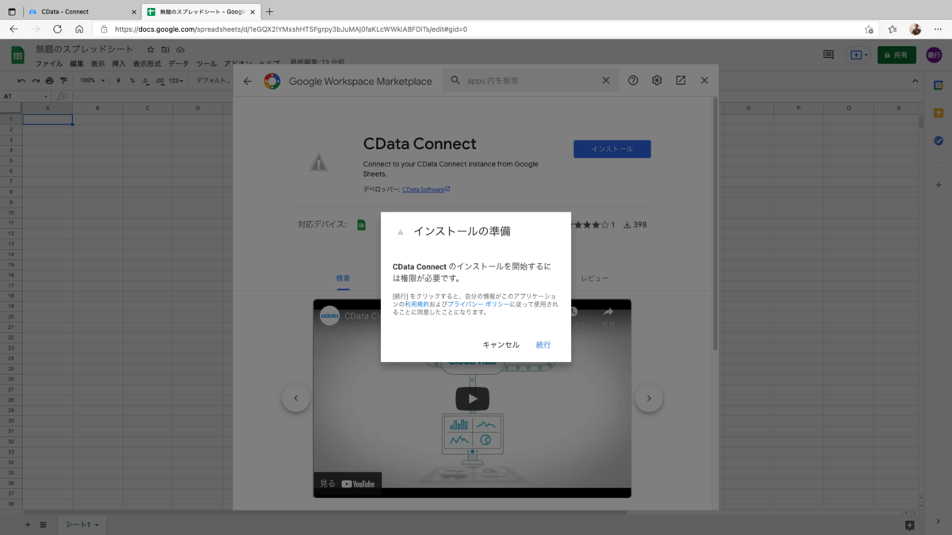Click the Google Sheets compatible-device icon

[361, 225]
